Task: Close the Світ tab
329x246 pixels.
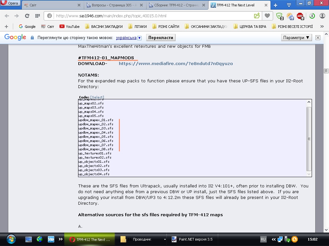Action: (79, 5)
